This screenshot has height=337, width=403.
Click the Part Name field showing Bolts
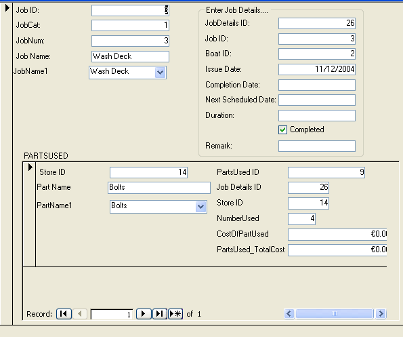click(159, 188)
